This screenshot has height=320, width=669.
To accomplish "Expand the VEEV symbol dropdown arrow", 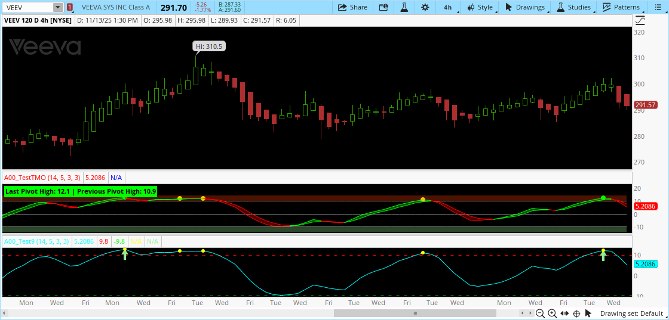I will pos(58,8).
